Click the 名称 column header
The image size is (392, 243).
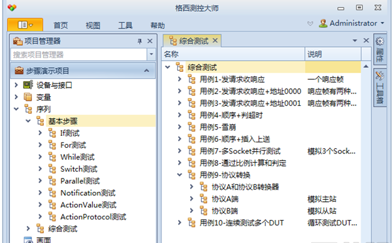click(x=233, y=54)
